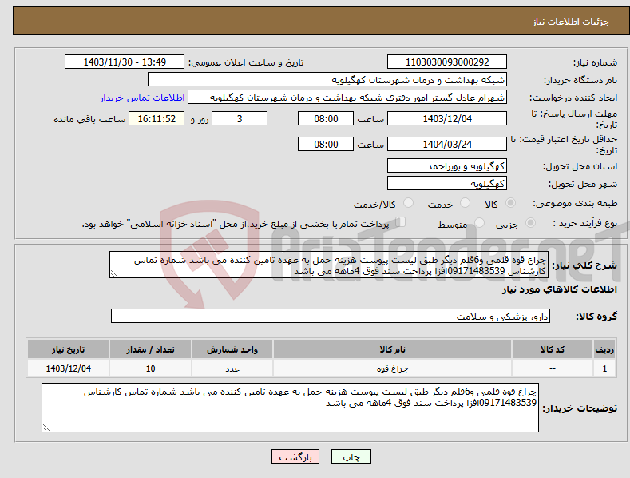This screenshot has width=630, height=478.
Task: Click the unit cell عدد
Action: (232, 368)
